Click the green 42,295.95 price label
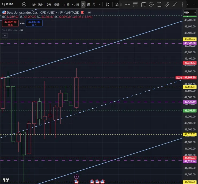198x184 pixels. pos(190,111)
